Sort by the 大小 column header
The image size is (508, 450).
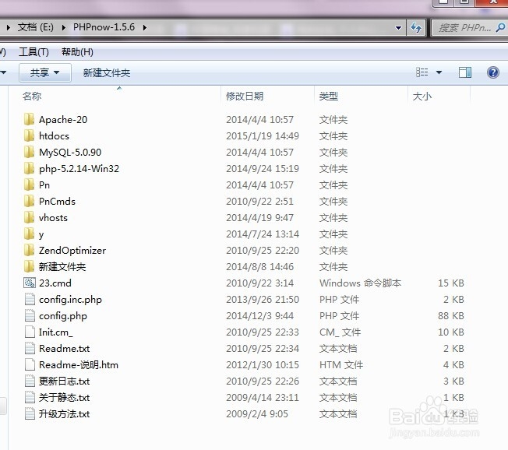422,97
